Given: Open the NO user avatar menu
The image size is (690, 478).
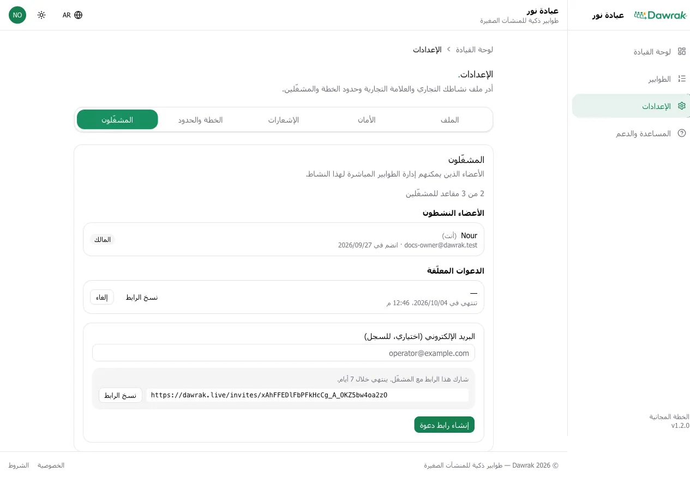Looking at the screenshot, I should (17, 15).
